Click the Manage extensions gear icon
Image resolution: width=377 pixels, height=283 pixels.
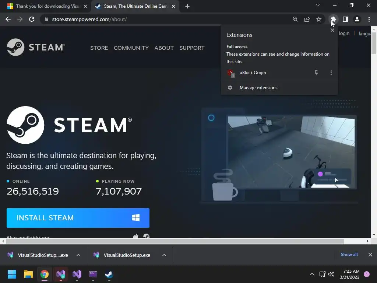click(230, 88)
